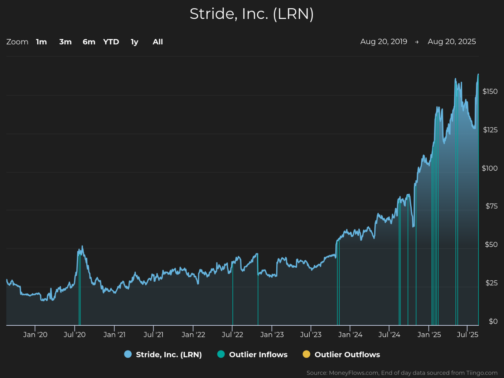This screenshot has height=378, width=504.
Task: Click the Jan '23 axis label
Action: tap(272, 335)
